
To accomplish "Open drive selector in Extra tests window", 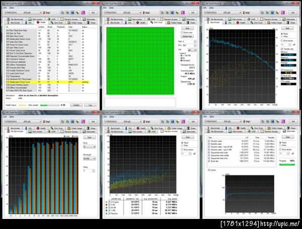I will point(223,121).
